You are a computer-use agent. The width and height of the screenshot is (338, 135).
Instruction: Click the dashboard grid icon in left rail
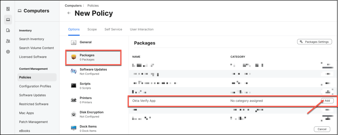pyautogui.click(x=8, y=9)
